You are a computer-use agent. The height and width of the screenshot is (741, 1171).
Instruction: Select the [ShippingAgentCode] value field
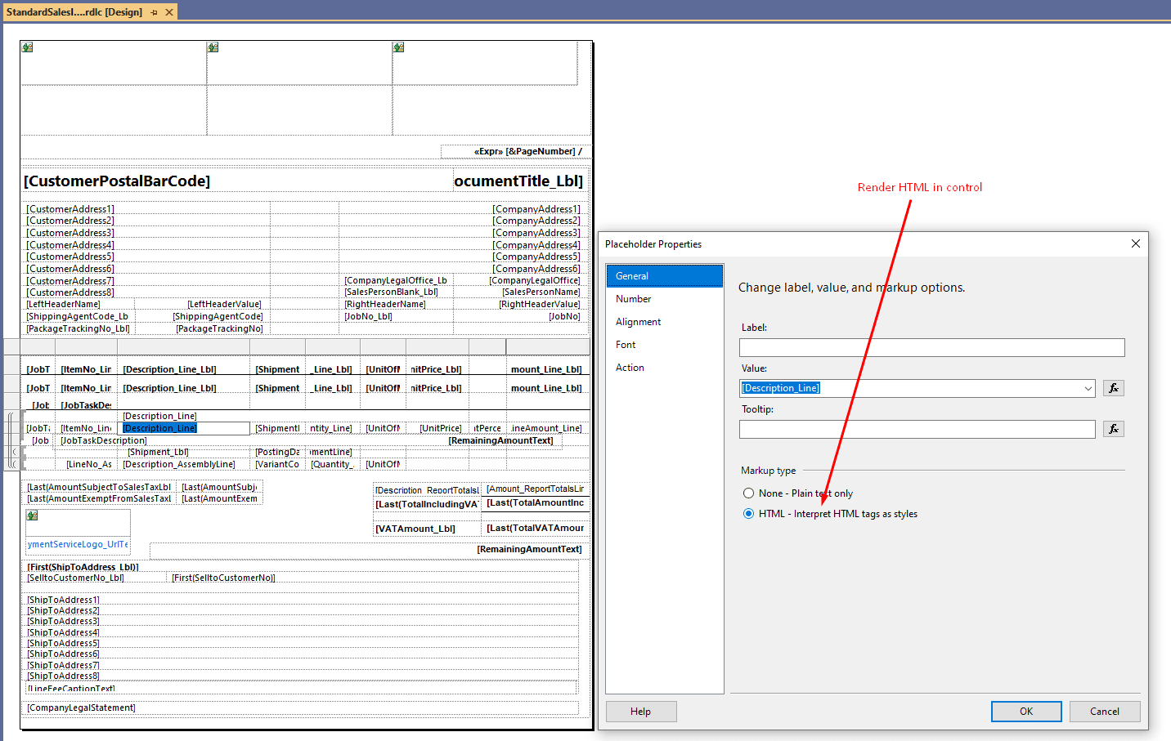[218, 316]
